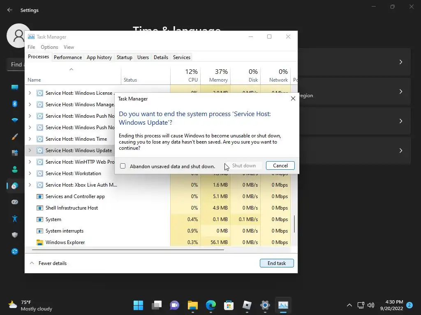The width and height of the screenshot is (421, 315).
Task: Open the File menu in Task Manager
Action: [x=31, y=47]
